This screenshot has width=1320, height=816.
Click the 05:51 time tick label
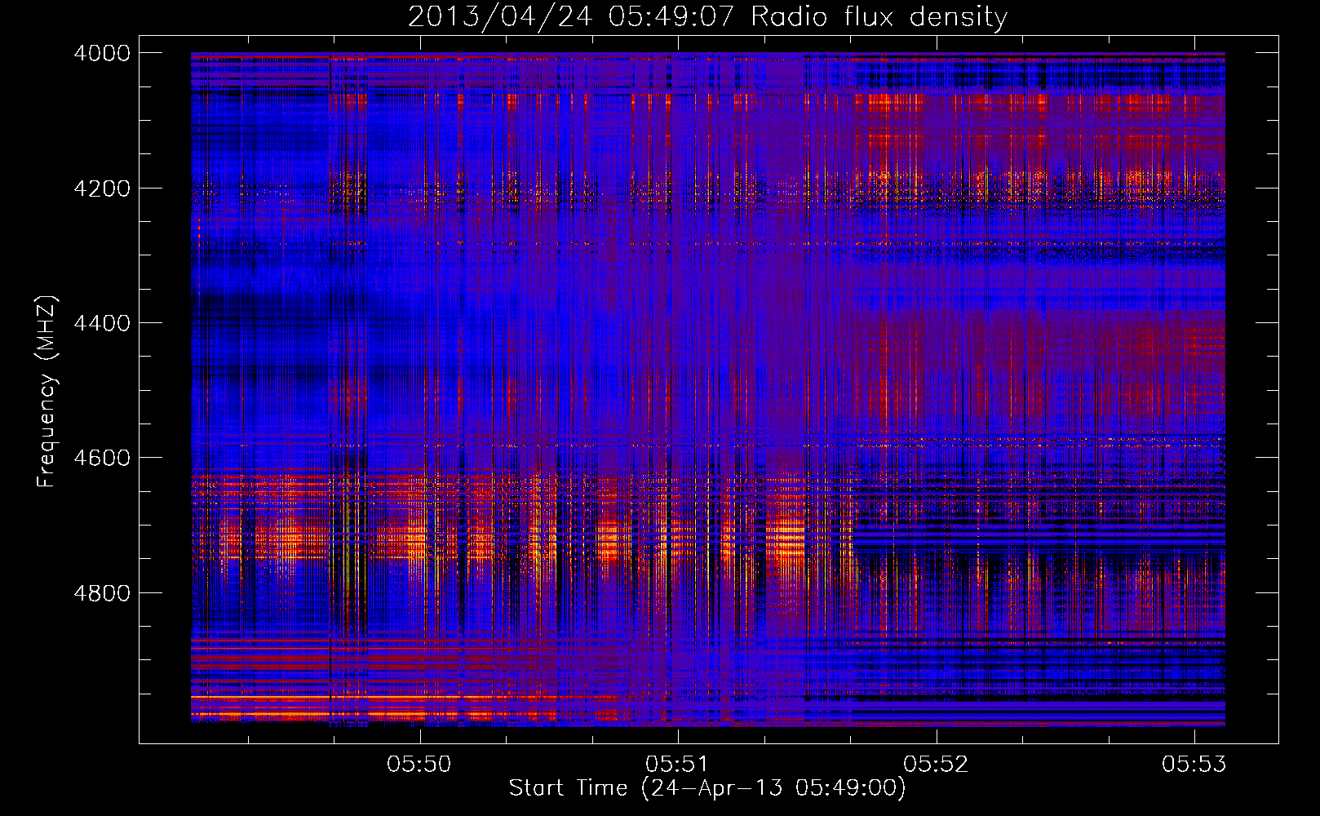coord(678,764)
